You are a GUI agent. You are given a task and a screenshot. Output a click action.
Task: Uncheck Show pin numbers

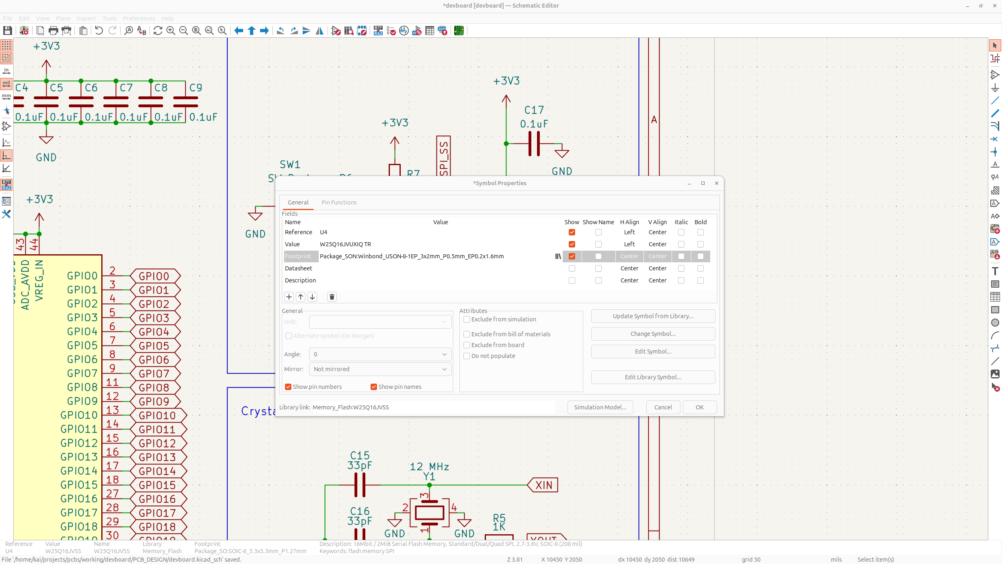pyautogui.click(x=288, y=387)
